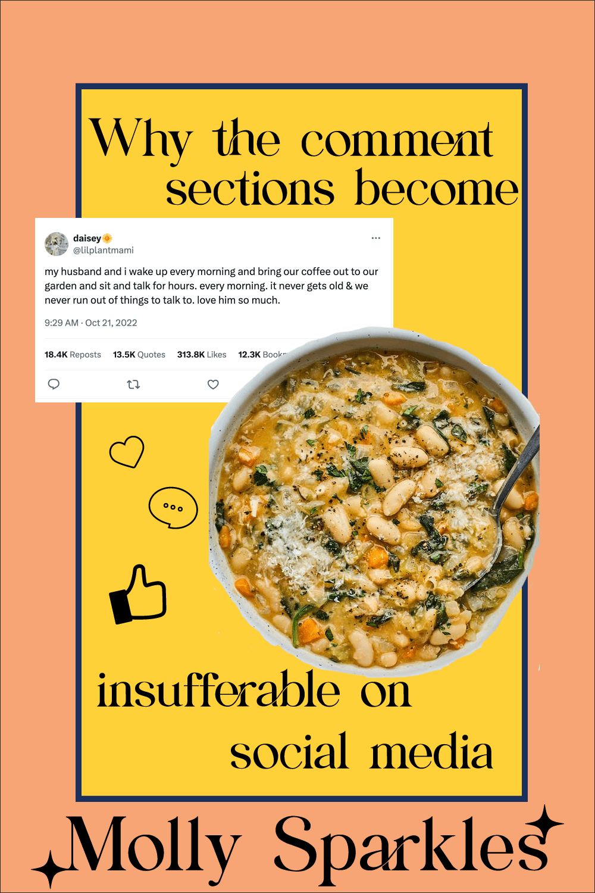595x893 pixels.
Task: Click the 12.3K Bookmarks count
Action: 262,355
